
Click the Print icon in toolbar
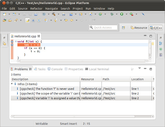36,14
